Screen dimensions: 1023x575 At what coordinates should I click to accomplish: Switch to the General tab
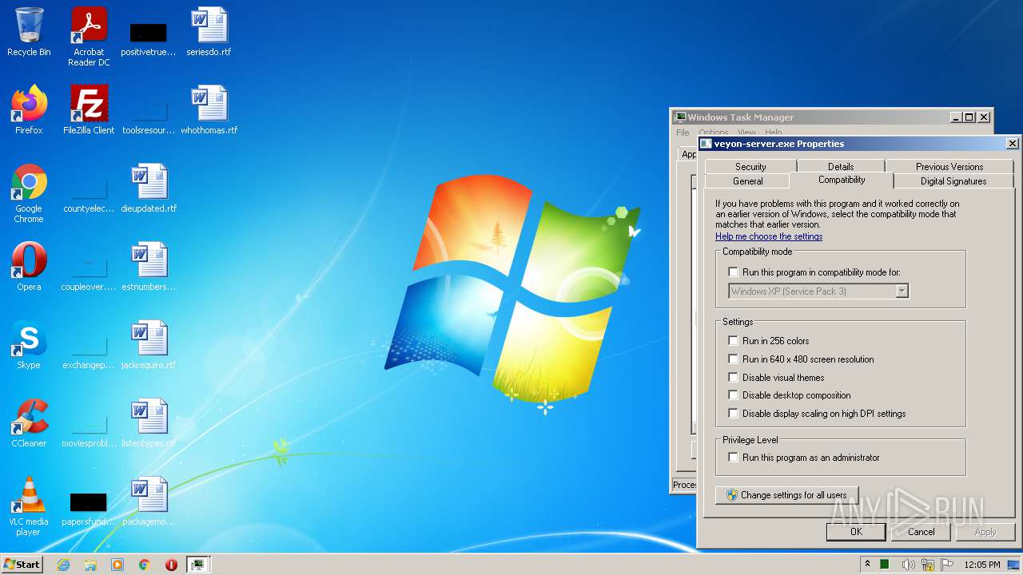coord(748,181)
